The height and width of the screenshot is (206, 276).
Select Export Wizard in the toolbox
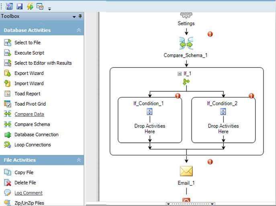(29, 73)
